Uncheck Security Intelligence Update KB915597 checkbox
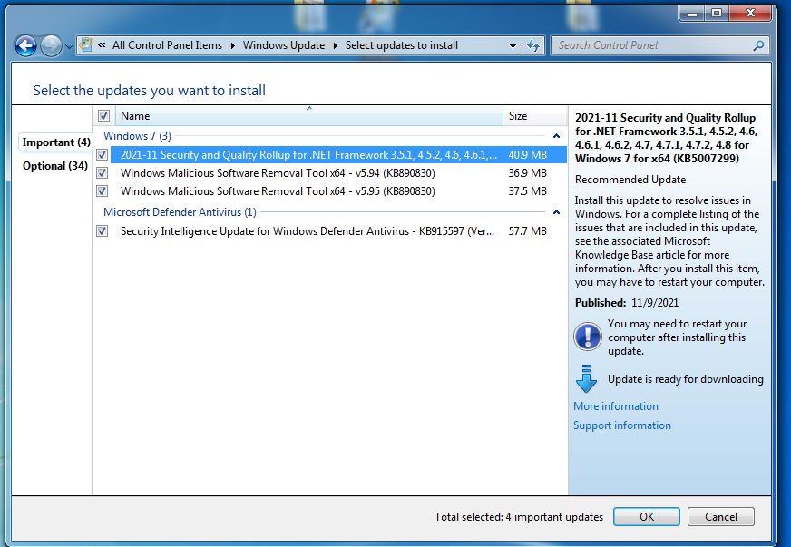The width and height of the screenshot is (791, 547). point(102,231)
